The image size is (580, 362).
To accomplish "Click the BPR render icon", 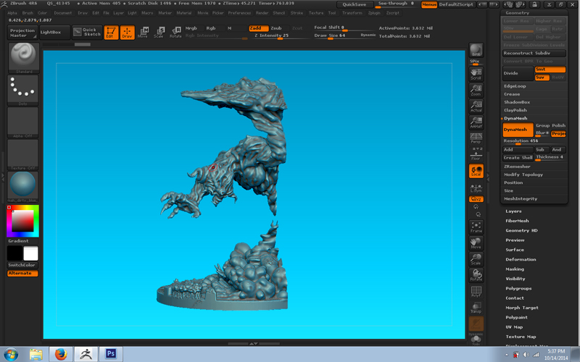I will click(476, 50).
